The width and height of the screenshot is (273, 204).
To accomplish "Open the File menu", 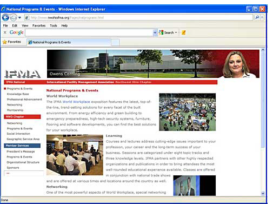I will [5, 25].
